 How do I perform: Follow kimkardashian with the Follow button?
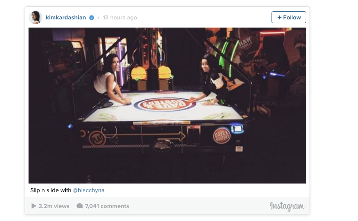tap(288, 17)
